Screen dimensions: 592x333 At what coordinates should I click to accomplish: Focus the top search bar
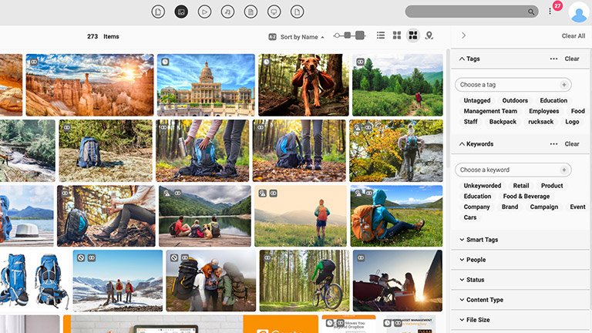(x=472, y=12)
